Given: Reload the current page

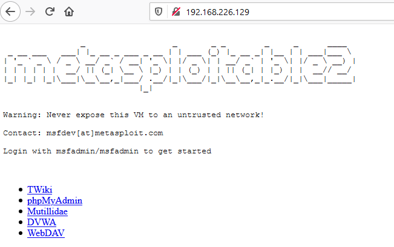Looking at the screenshot, I should pyautogui.click(x=50, y=11).
